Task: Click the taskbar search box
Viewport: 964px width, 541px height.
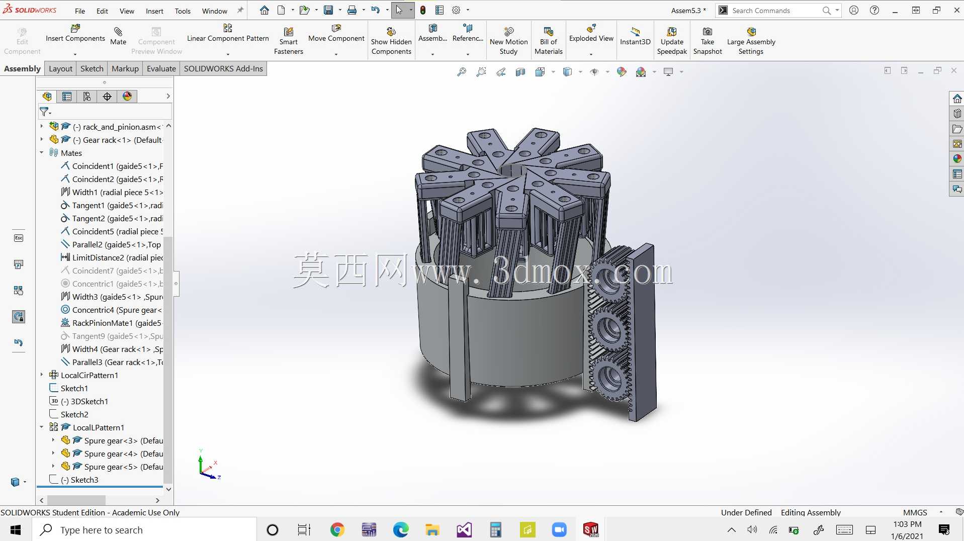Action: 145,529
